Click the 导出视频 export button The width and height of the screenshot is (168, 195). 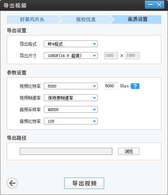(x=84, y=183)
